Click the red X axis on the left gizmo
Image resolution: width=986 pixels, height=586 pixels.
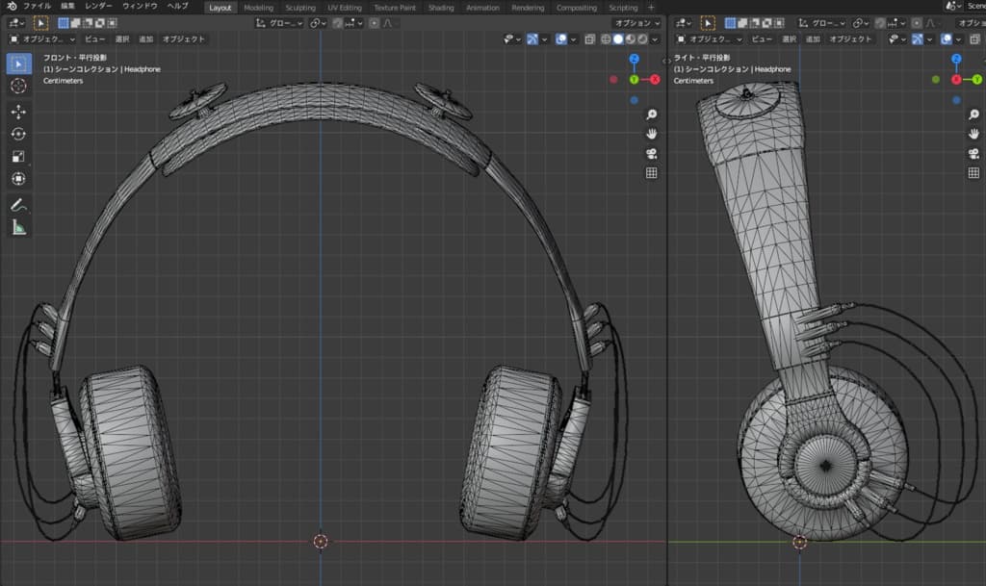click(655, 79)
